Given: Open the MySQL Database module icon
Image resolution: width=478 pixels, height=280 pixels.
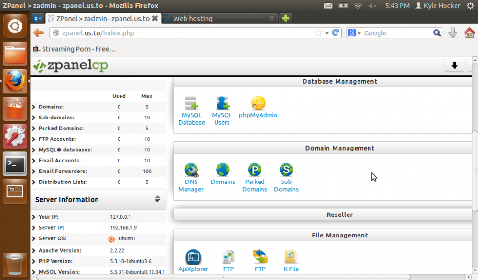Looking at the screenshot, I should tap(191, 104).
